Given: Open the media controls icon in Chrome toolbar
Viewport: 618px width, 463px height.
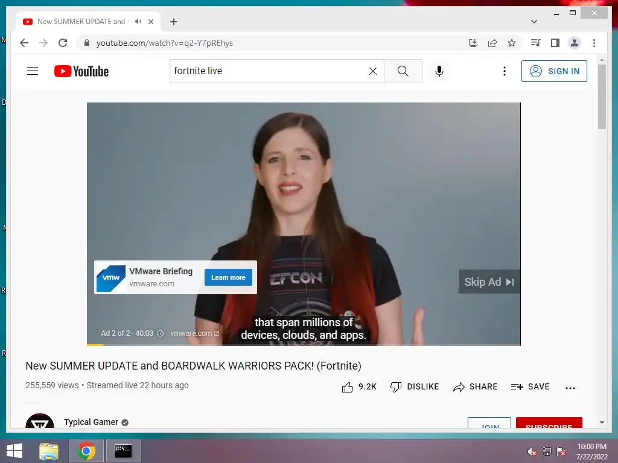Looking at the screenshot, I should click(x=535, y=43).
